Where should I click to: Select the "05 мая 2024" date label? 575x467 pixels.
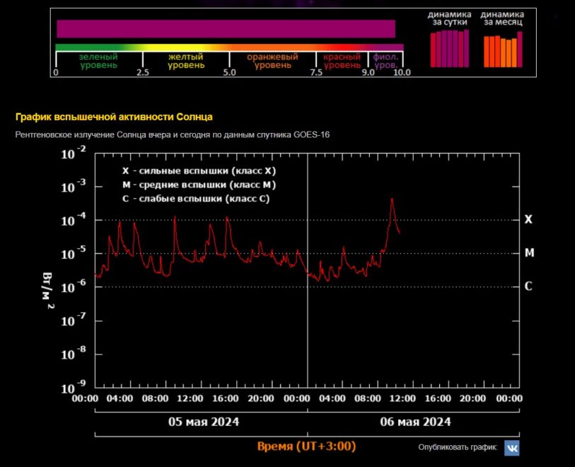(x=203, y=422)
